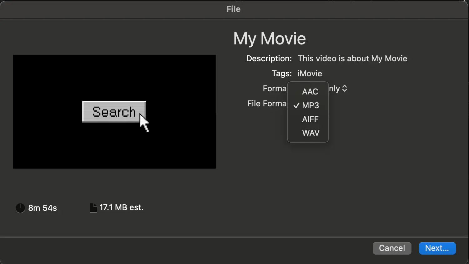The height and width of the screenshot is (264, 469).
Task: Click the iMovie tag text field
Action: click(309, 74)
